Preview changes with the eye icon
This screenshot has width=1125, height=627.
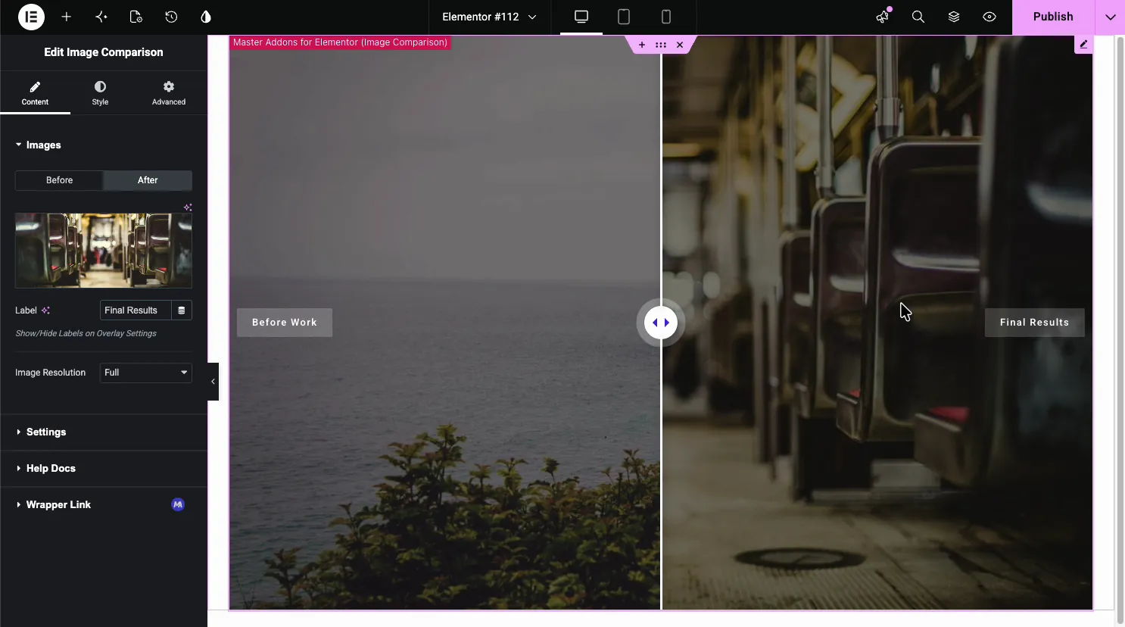tap(989, 17)
